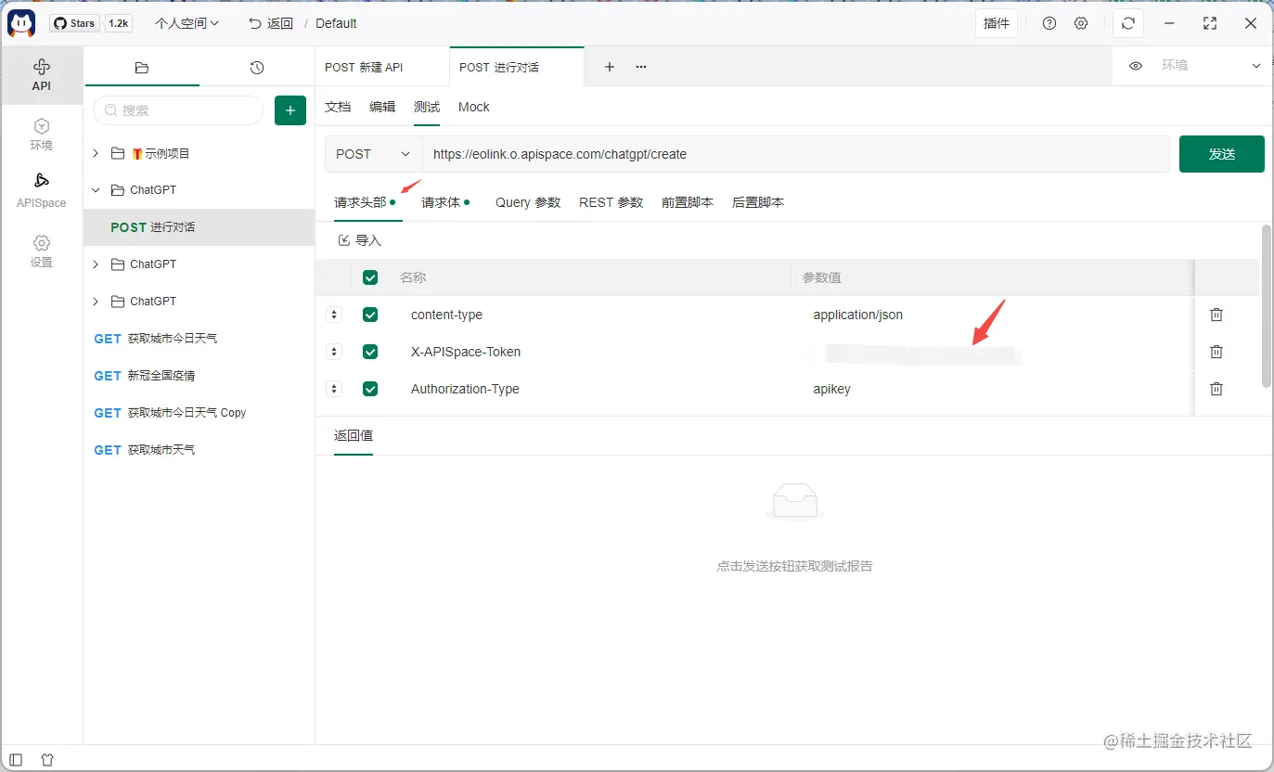The image size is (1274, 772).
Task: Uncheck the X-APISpace-Token checkbox
Action: coord(370,352)
